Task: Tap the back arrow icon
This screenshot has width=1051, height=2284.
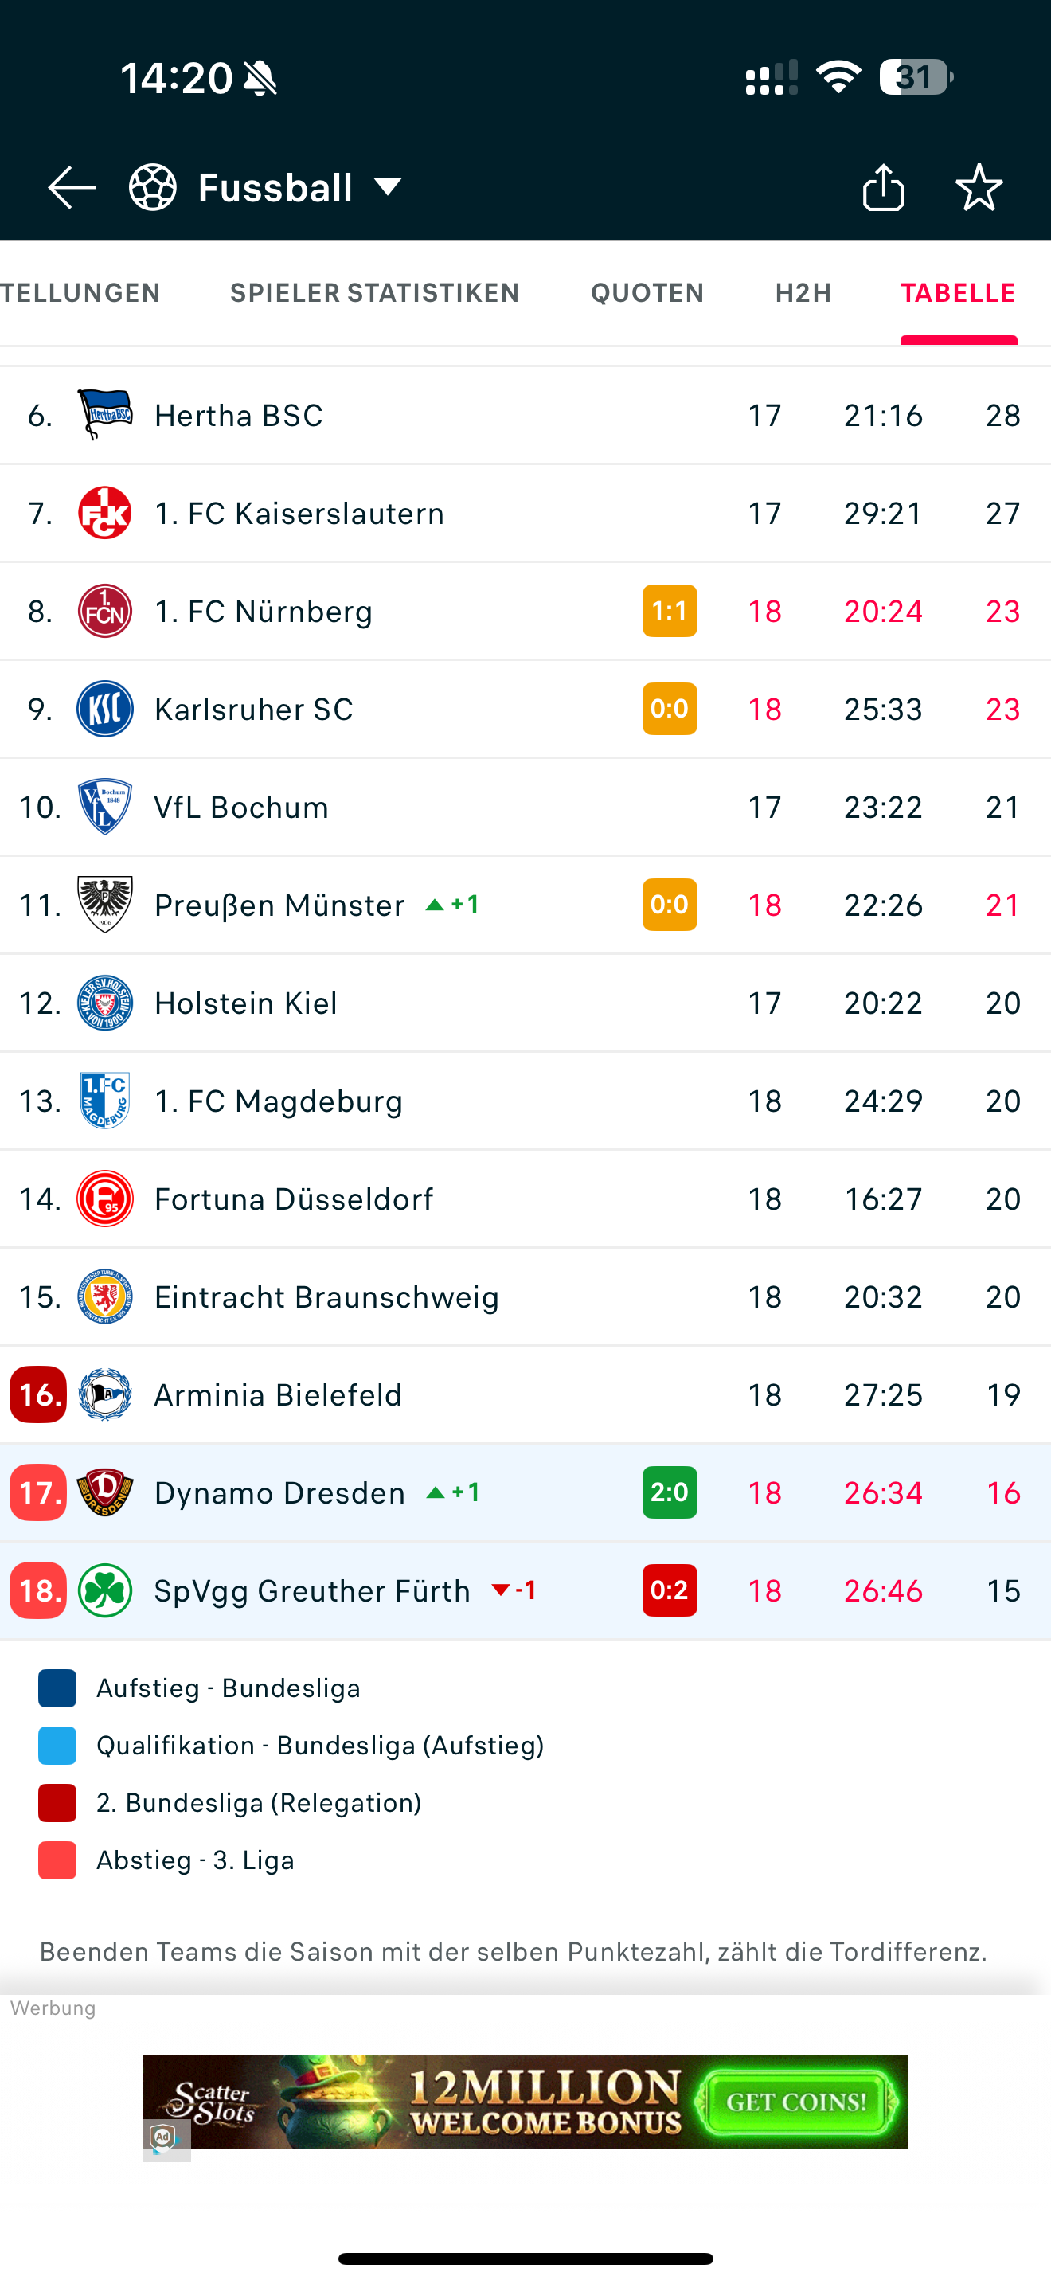Action: coord(71,188)
